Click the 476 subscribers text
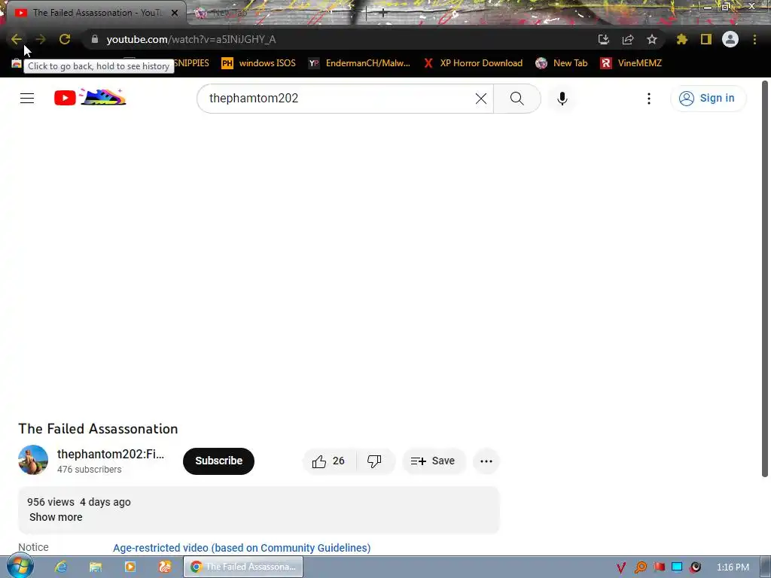771x578 pixels. [89, 470]
